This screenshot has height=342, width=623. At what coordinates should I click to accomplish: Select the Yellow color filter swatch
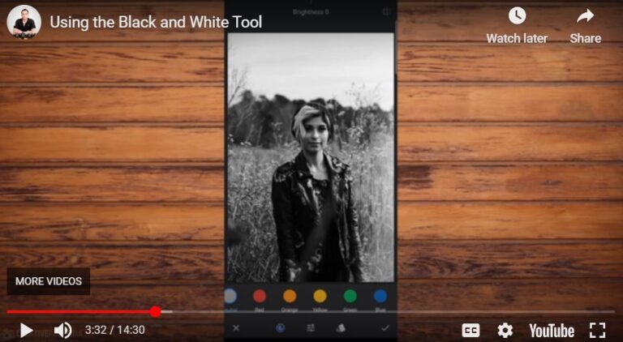click(x=320, y=296)
